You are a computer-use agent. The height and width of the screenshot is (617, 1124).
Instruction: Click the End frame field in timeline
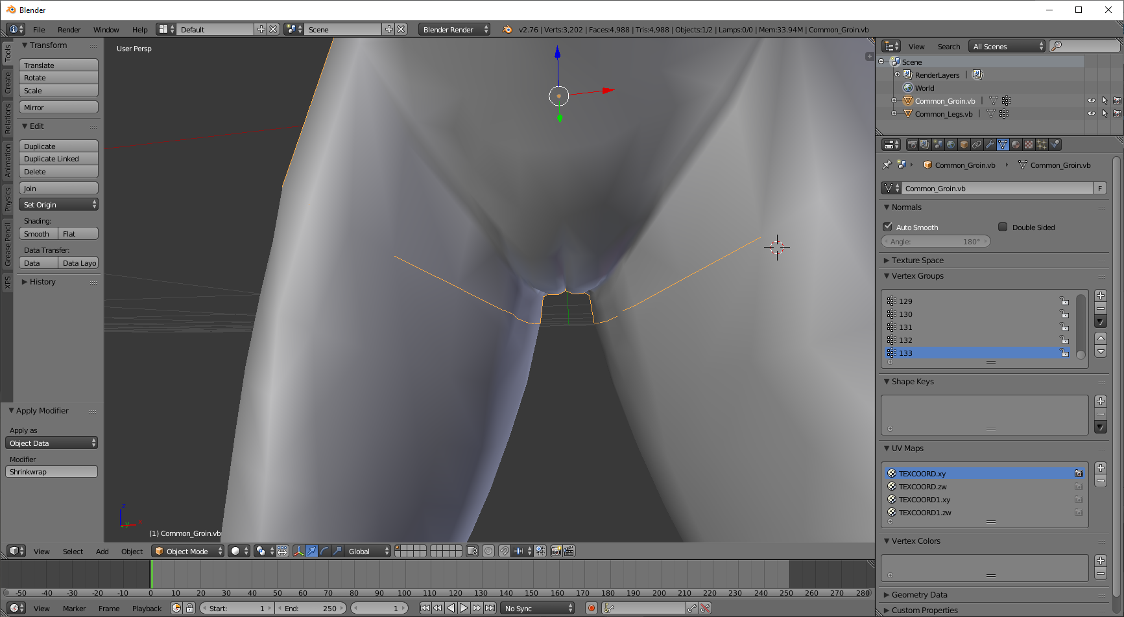[x=312, y=608]
